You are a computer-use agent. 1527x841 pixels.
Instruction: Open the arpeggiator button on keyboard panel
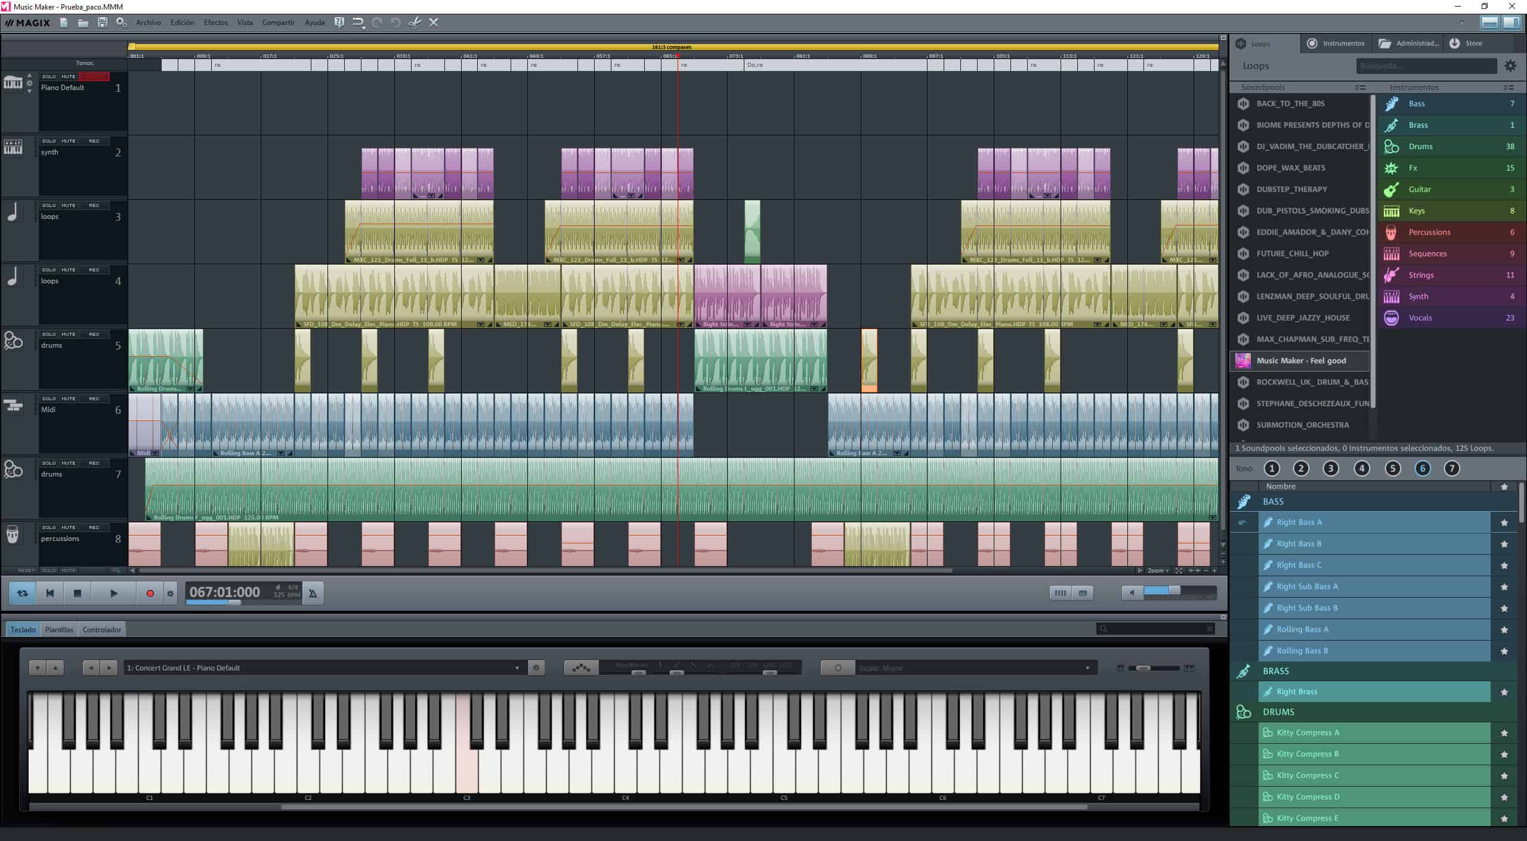pos(581,668)
